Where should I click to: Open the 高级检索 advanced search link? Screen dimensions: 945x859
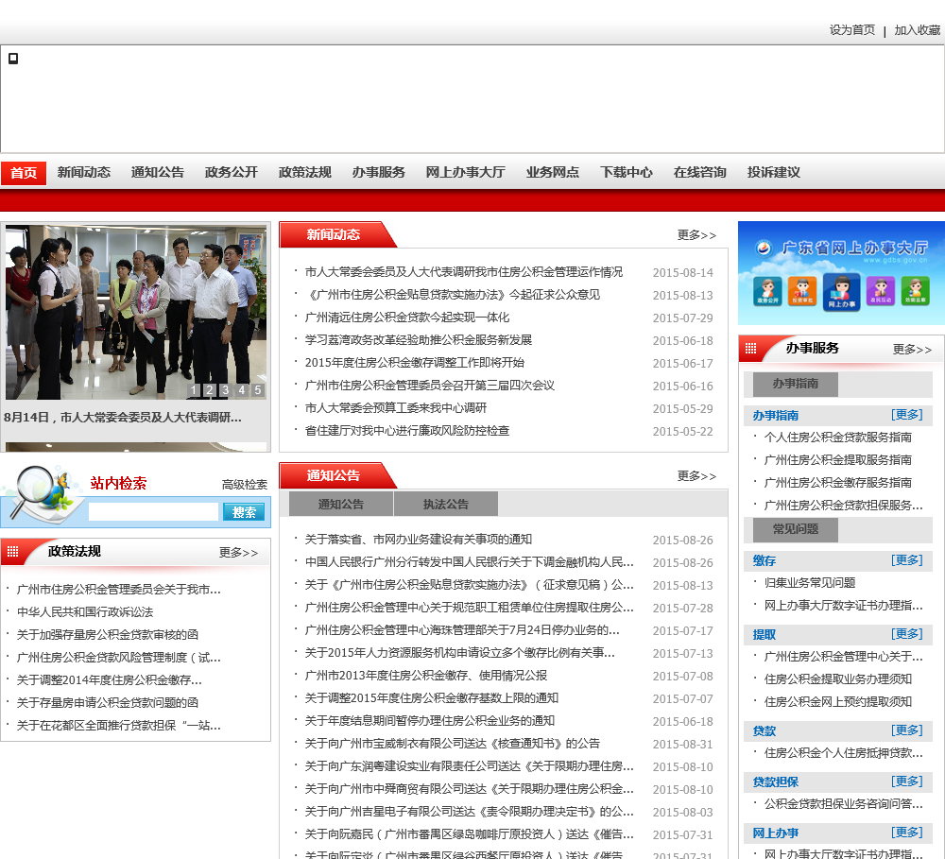click(x=245, y=485)
